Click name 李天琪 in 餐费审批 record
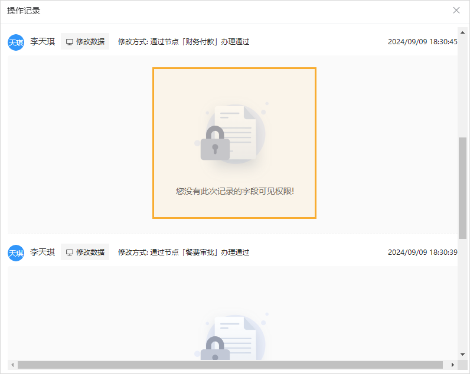 pyautogui.click(x=43, y=252)
